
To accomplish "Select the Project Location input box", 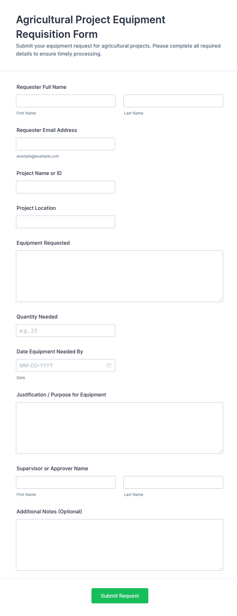I will tap(65, 222).
